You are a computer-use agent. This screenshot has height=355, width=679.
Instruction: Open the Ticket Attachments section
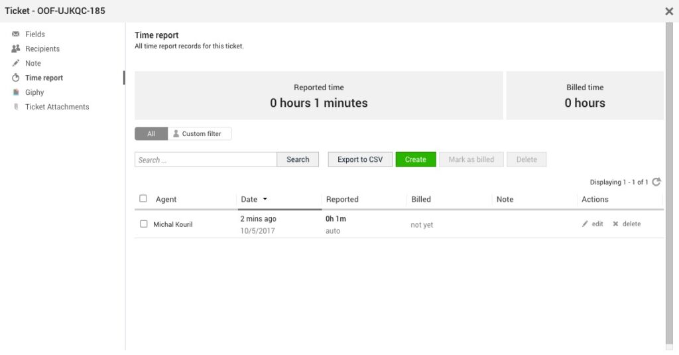(57, 107)
